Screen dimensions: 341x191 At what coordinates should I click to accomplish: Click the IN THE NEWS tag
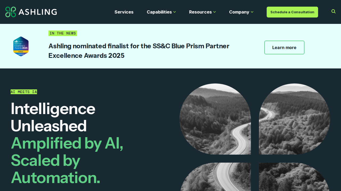coord(63,33)
